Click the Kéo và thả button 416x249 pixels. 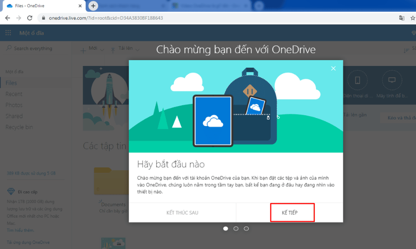398,118
